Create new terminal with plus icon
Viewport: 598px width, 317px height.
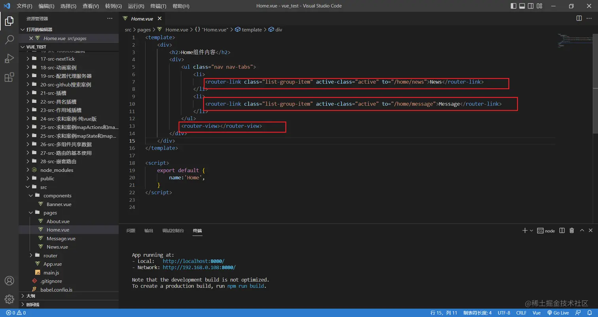[x=525, y=231]
